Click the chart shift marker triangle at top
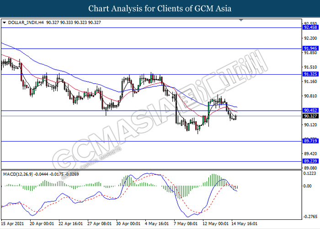 241,20
